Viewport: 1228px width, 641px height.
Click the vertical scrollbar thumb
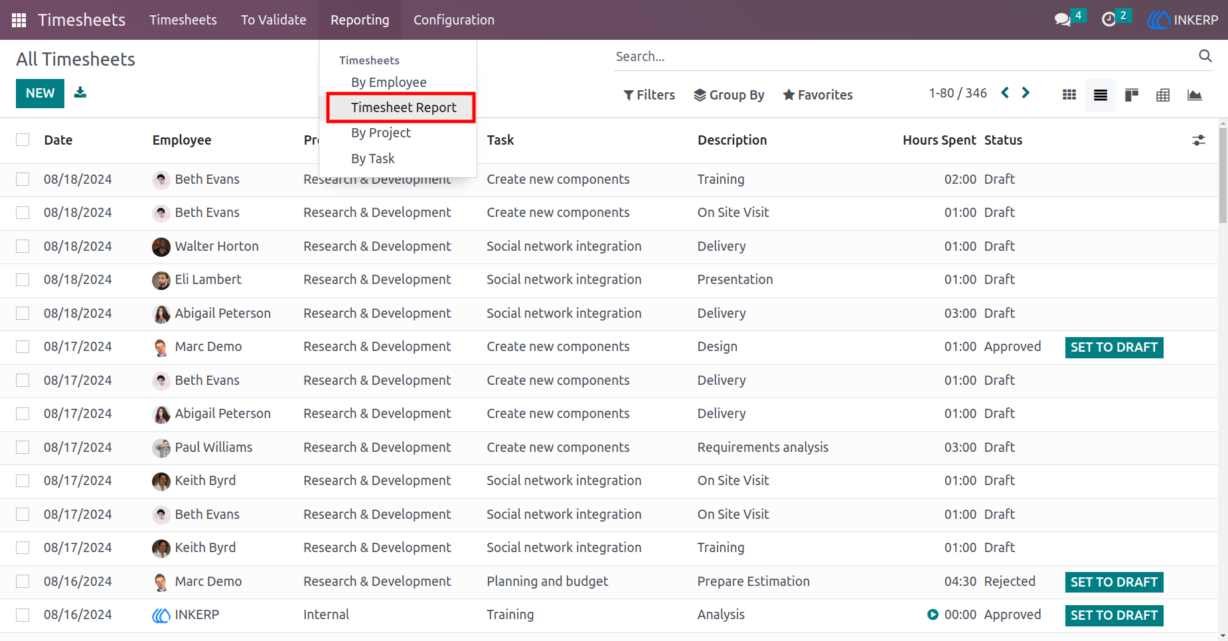[x=1223, y=175]
